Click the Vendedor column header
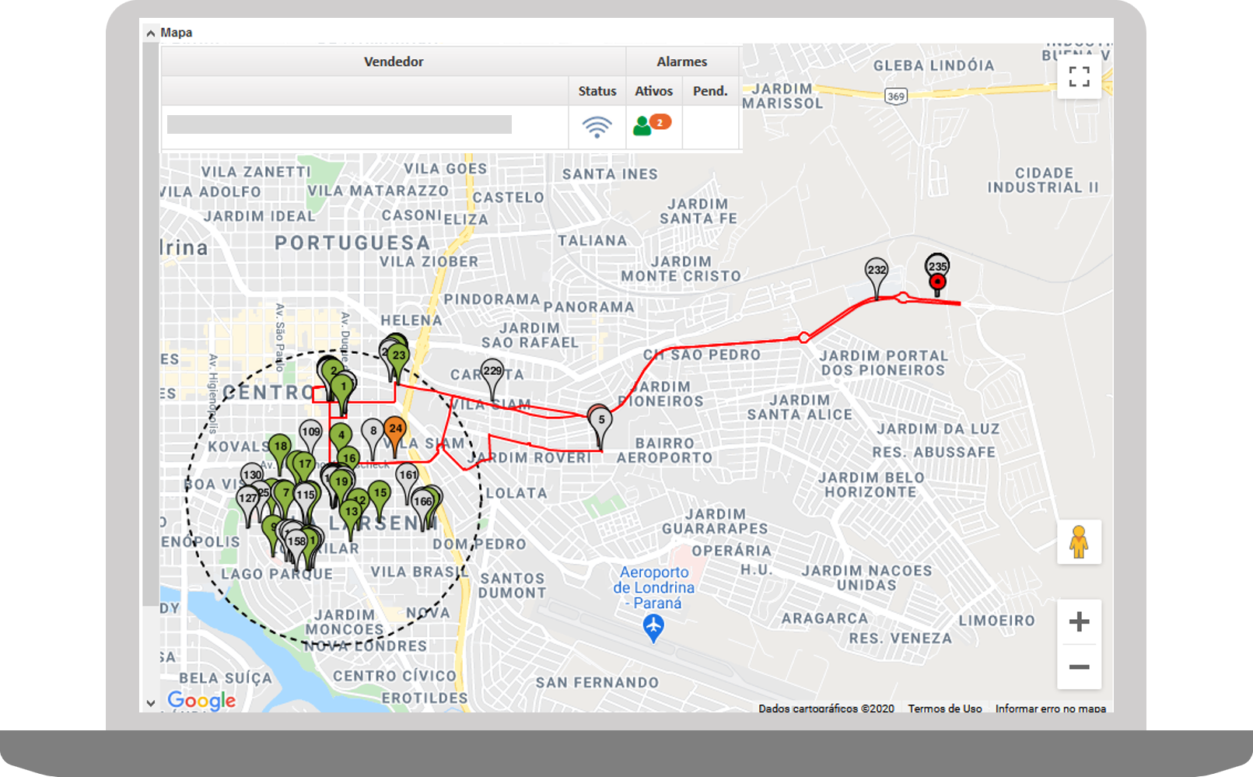The width and height of the screenshot is (1253, 777). [394, 61]
